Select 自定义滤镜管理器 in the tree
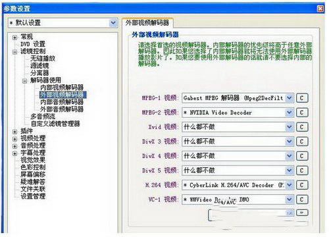 [x=55, y=124]
